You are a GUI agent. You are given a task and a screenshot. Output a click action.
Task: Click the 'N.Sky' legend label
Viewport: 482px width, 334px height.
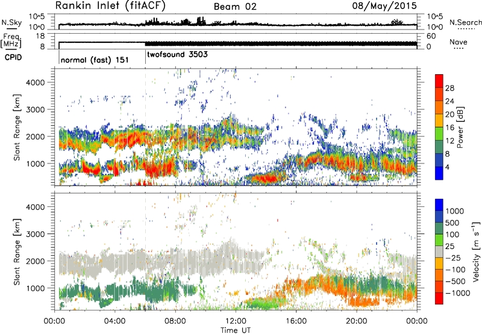(x=11, y=22)
